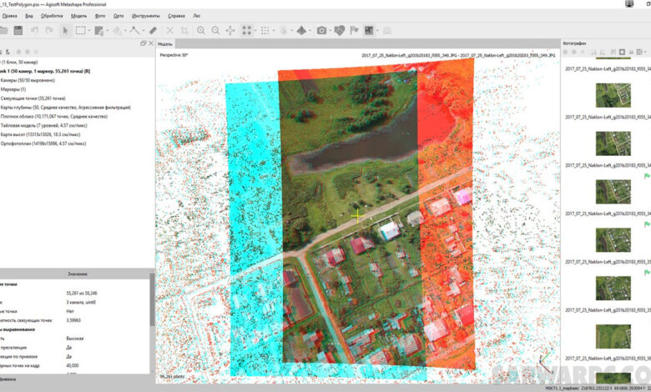Image resolution: width=651 pixels, height=392 pixels.
Task: Open the Модель menu
Action: [79, 16]
